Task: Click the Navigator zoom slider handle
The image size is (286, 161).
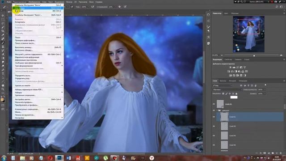Action: [254, 55]
